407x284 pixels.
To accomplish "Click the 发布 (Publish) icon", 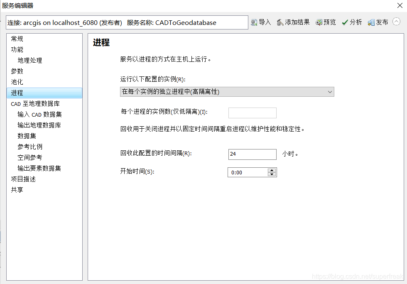I will point(371,22).
